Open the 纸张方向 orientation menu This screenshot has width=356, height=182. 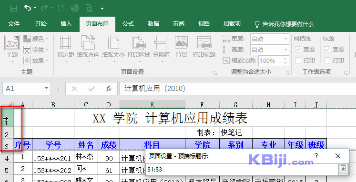[x=88, y=48]
